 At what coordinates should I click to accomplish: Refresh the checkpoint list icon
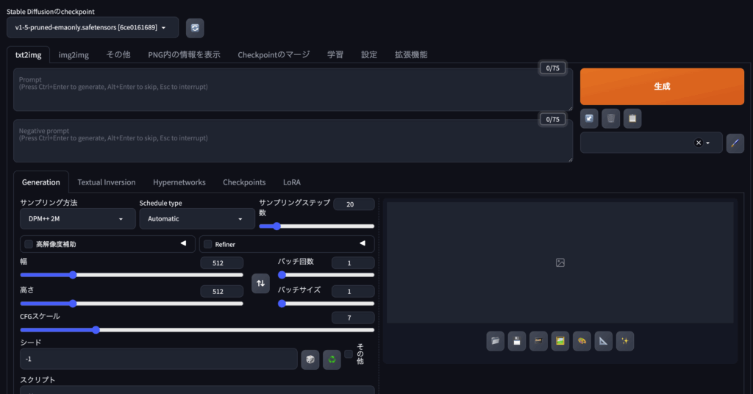195,28
